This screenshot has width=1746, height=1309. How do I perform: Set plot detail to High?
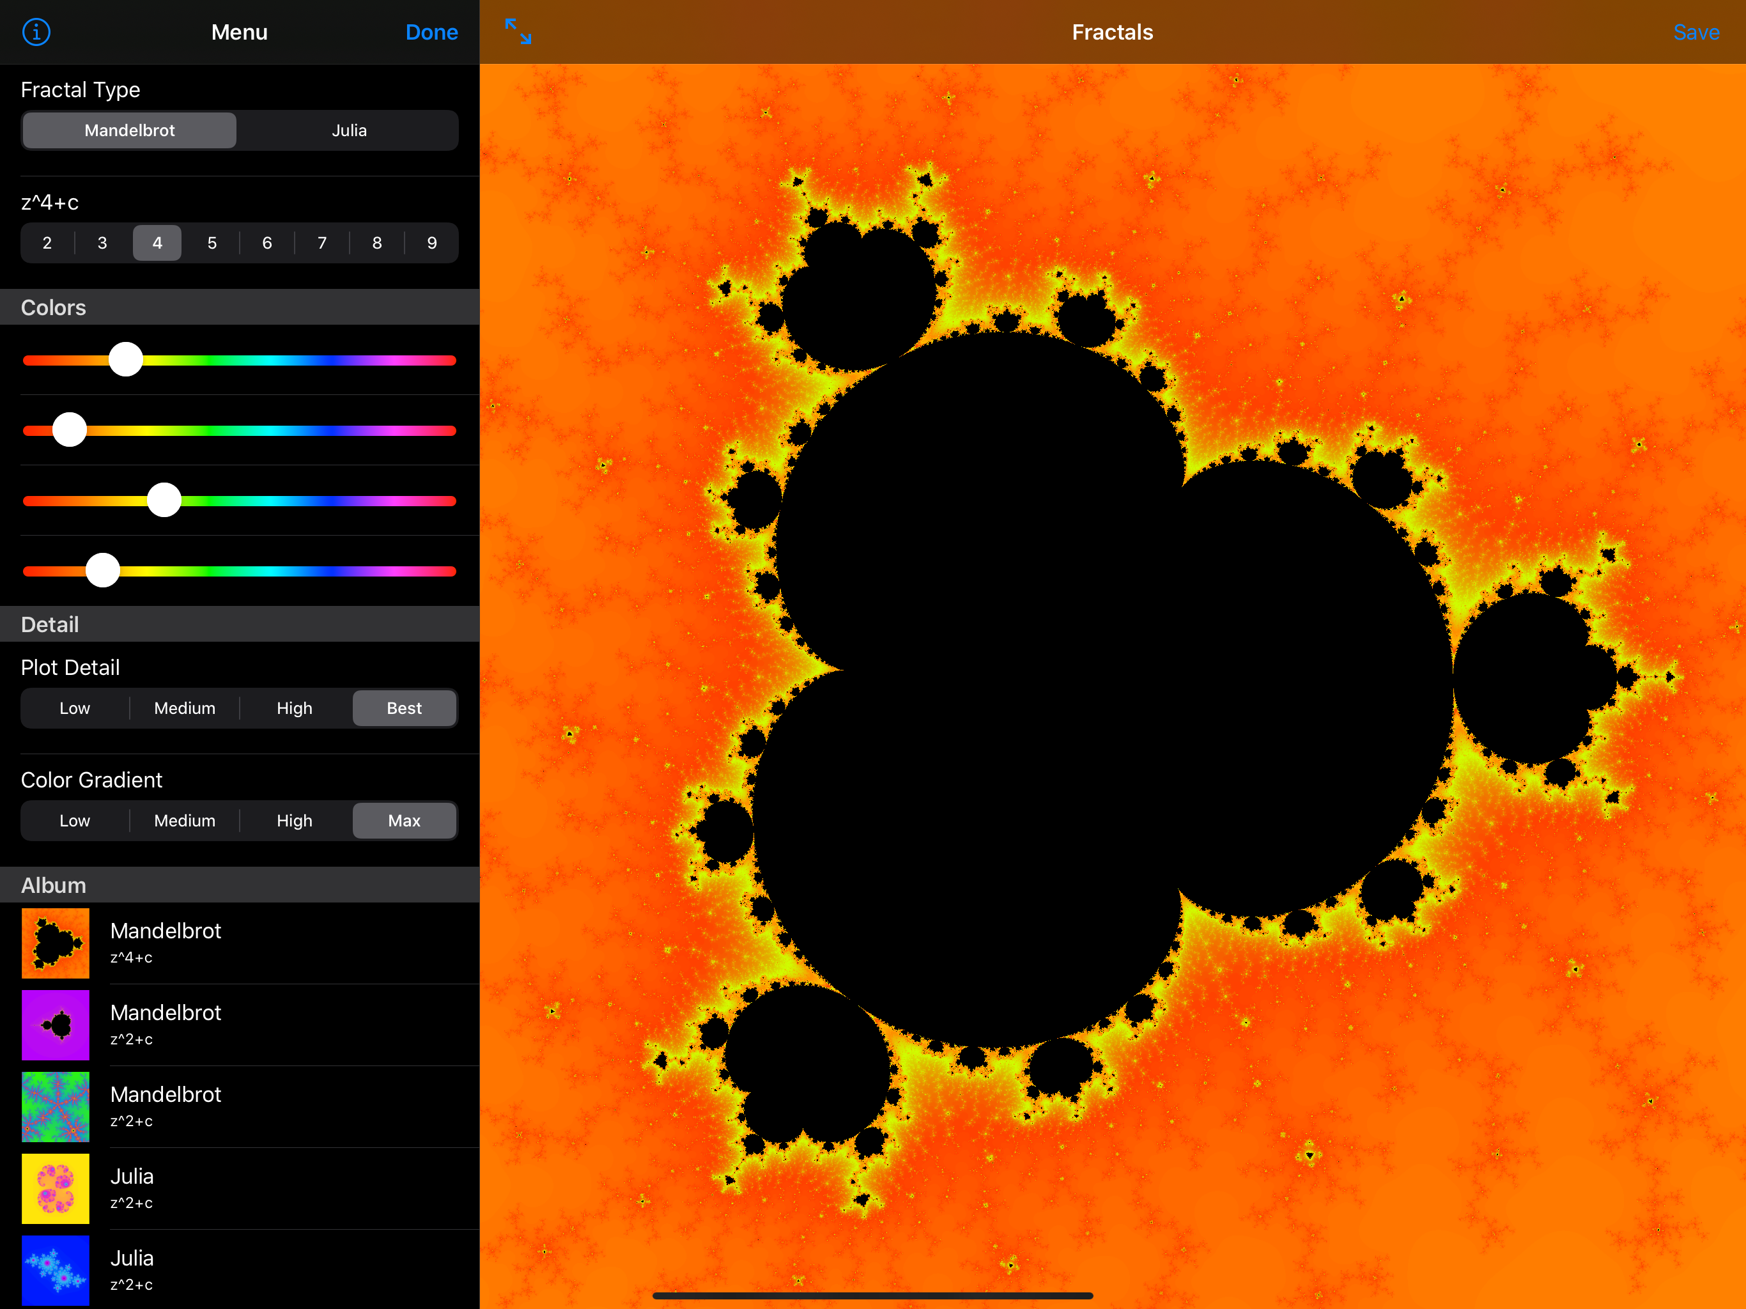(295, 708)
